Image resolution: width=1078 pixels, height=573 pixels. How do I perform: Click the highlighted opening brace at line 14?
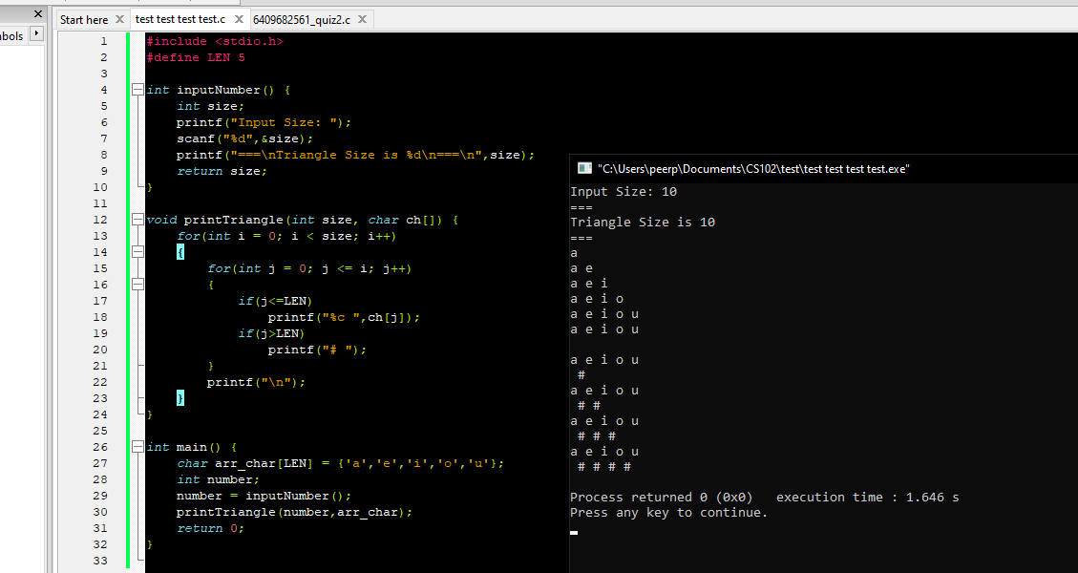180,252
